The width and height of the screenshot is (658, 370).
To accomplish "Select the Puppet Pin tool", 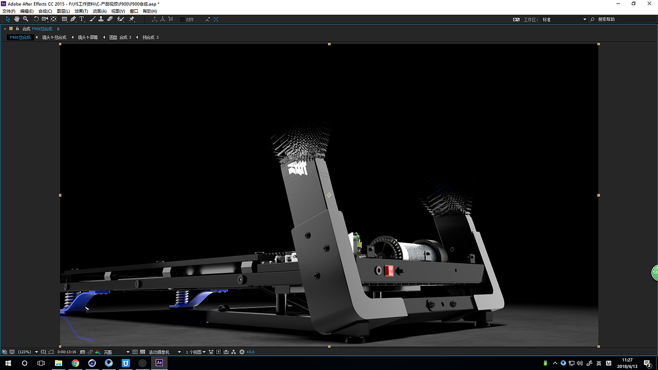I will [132, 19].
